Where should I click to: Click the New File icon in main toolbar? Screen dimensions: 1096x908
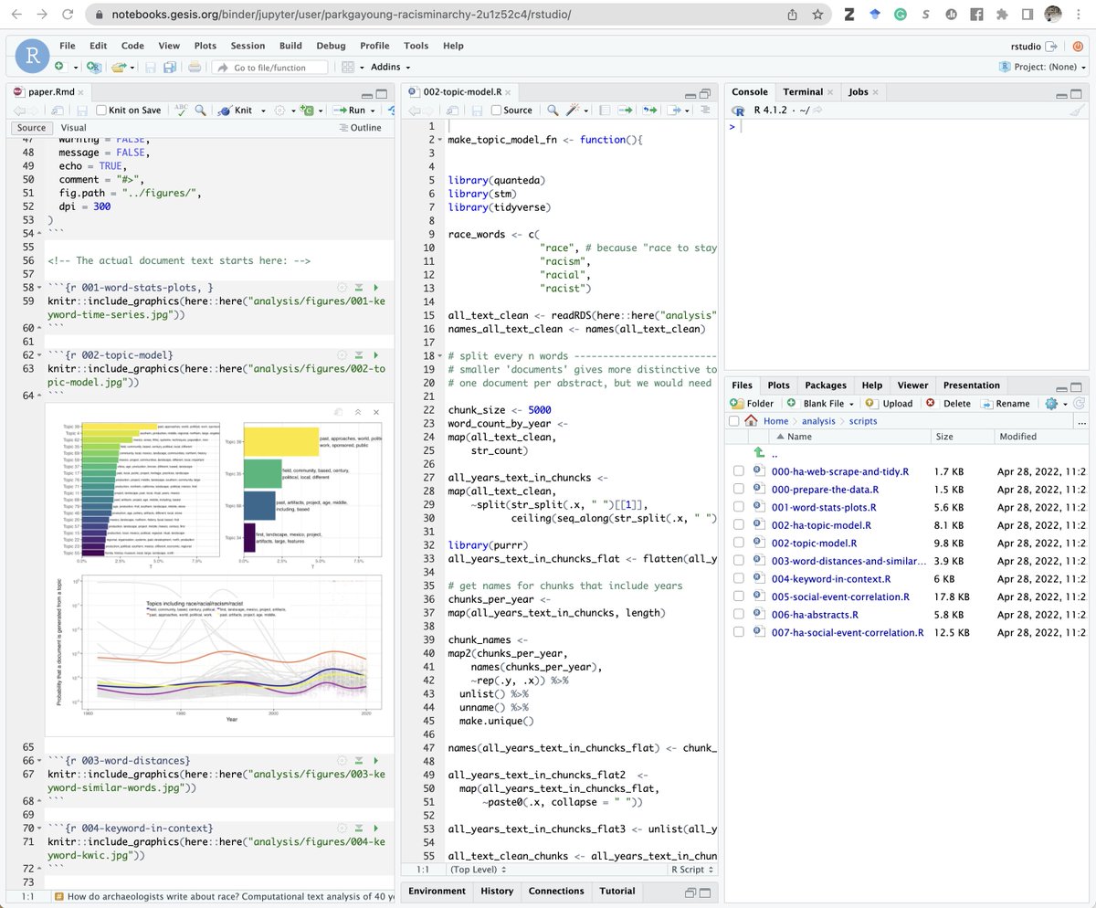point(59,67)
